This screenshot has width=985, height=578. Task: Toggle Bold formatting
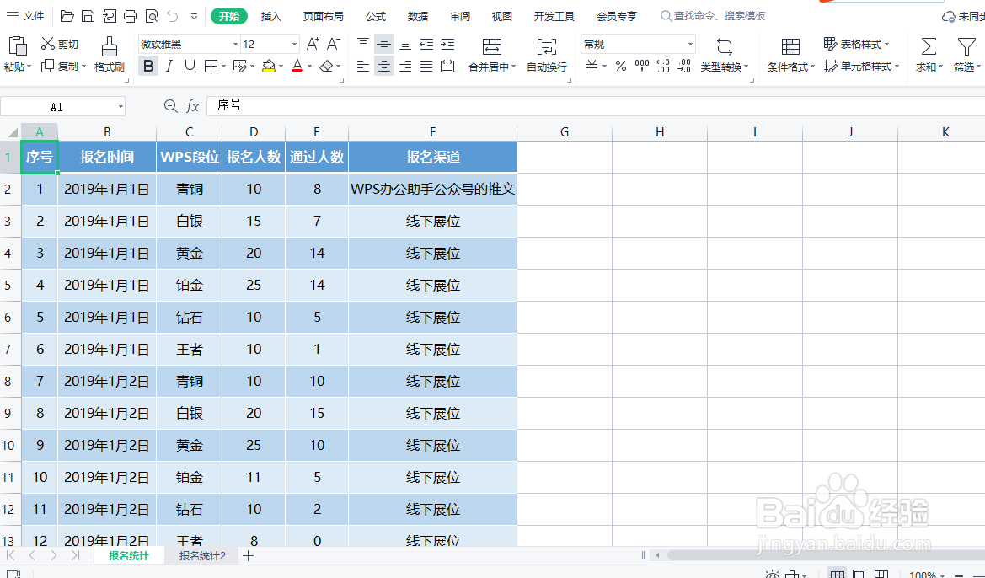coord(148,66)
